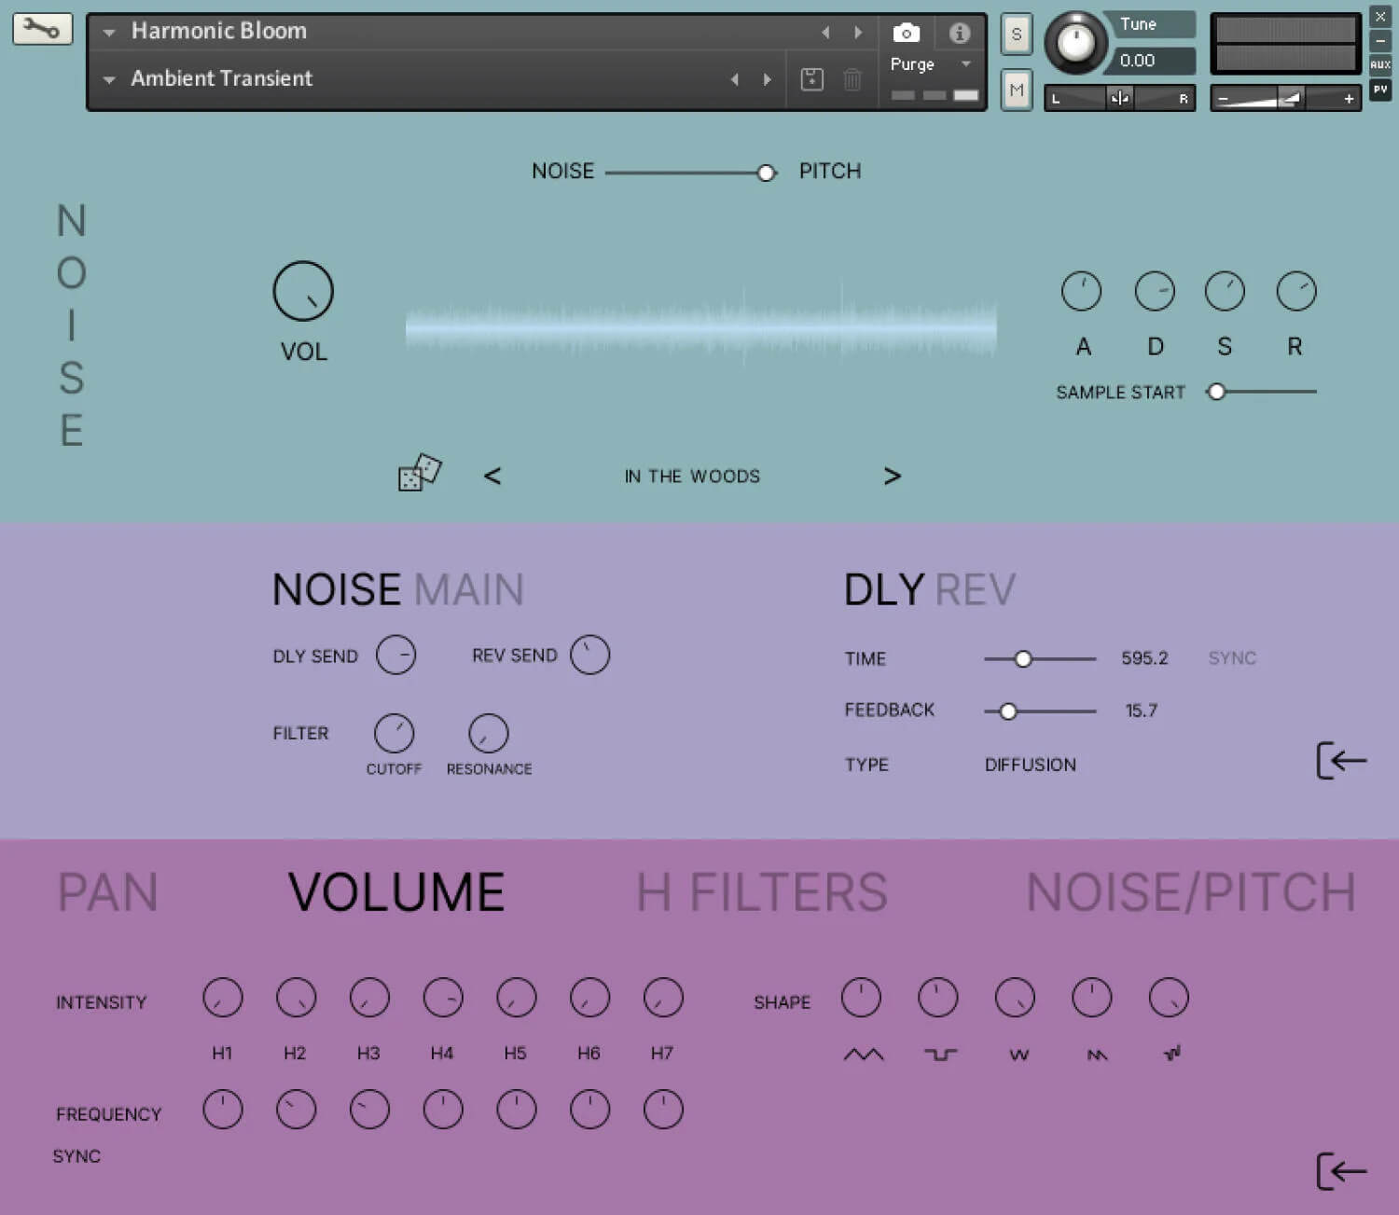Open the NOISE/PITCH tab
This screenshot has width=1399, height=1215.
point(1190,891)
